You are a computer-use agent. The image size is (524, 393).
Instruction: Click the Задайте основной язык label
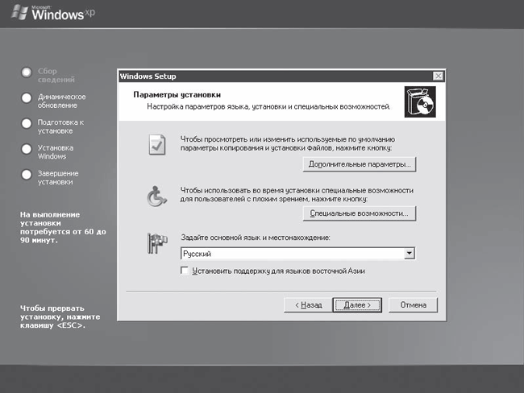[256, 238]
